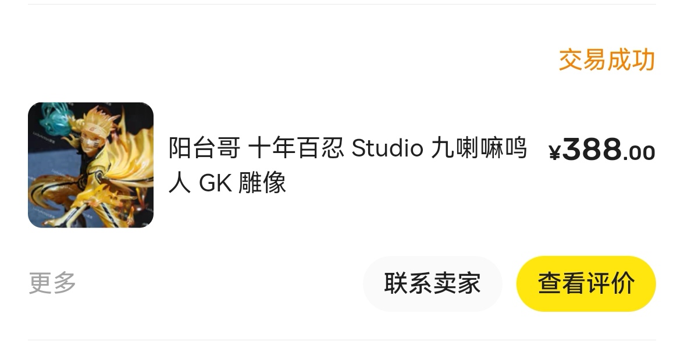Tap the 联系卖家 button
Image resolution: width=684 pixels, height=345 pixels.
(432, 283)
